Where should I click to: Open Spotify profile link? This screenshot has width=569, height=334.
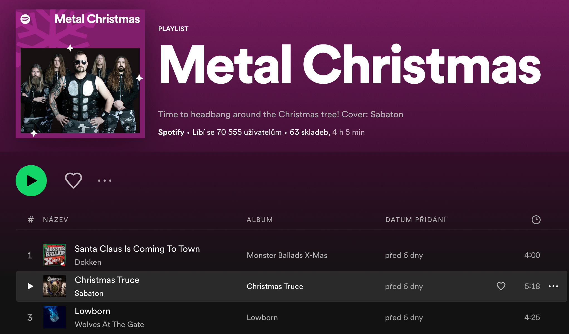coord(171,132)
